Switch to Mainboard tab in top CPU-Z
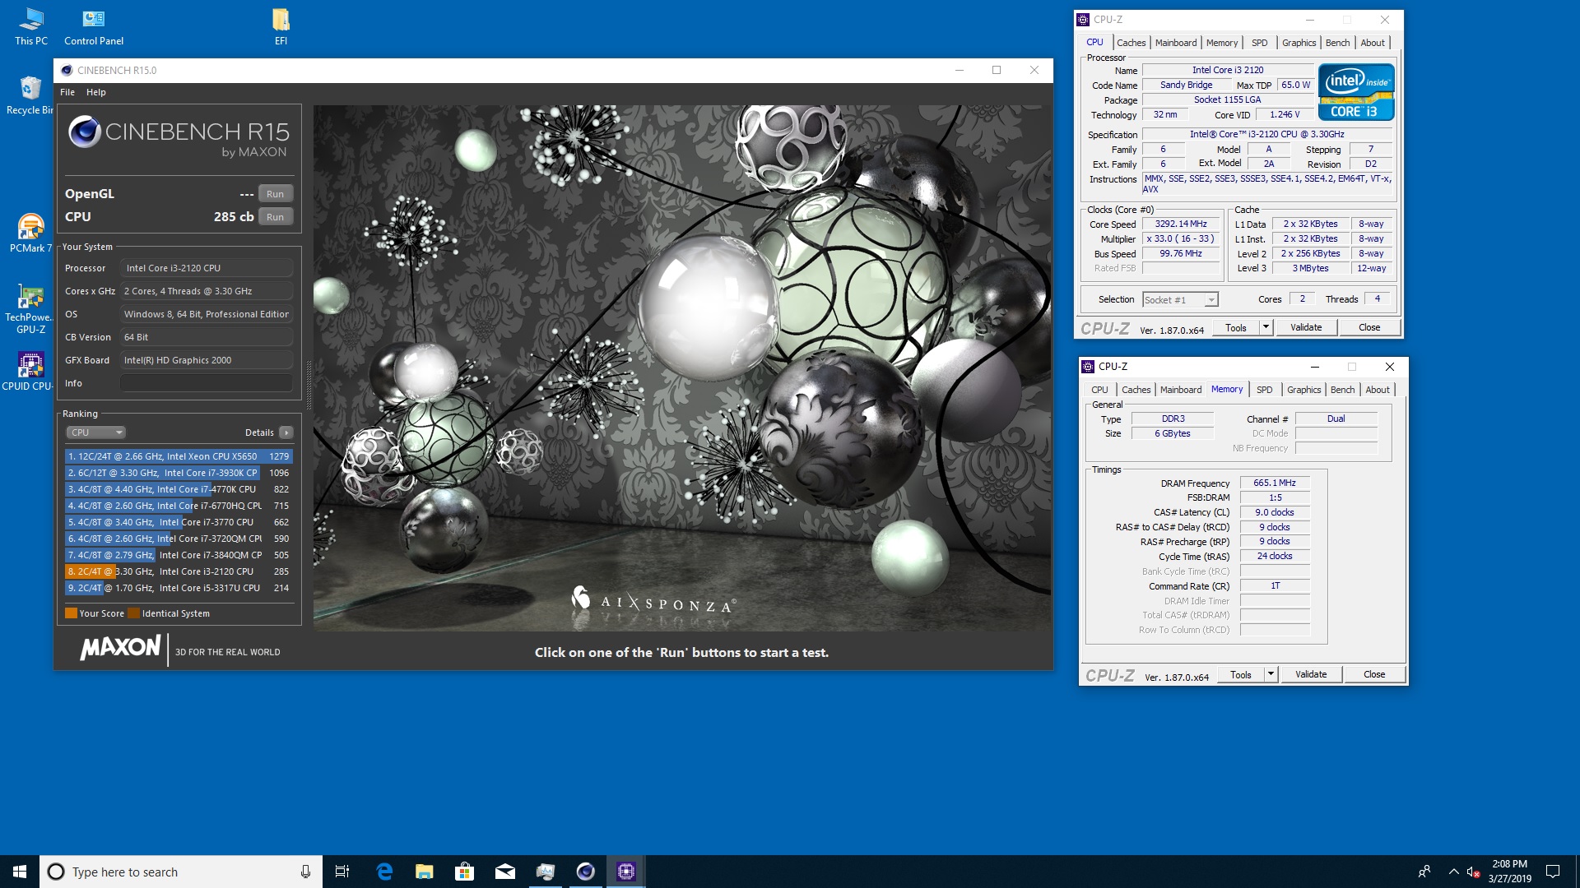Viewport: 1580px width, 888px height. (x=1176, y=43)
